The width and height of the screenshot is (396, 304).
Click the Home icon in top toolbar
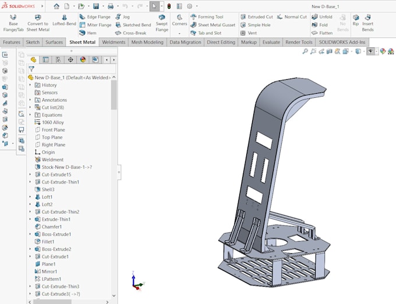pos(56,6)
